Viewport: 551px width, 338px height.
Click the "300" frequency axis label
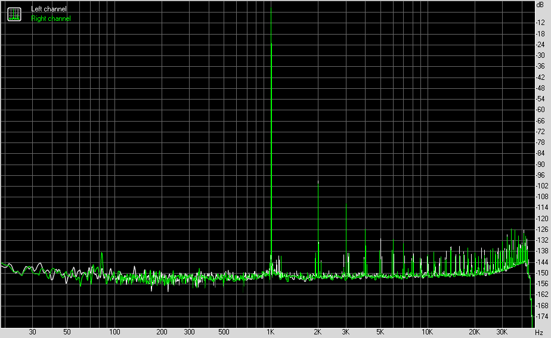(x=189, y=331)
